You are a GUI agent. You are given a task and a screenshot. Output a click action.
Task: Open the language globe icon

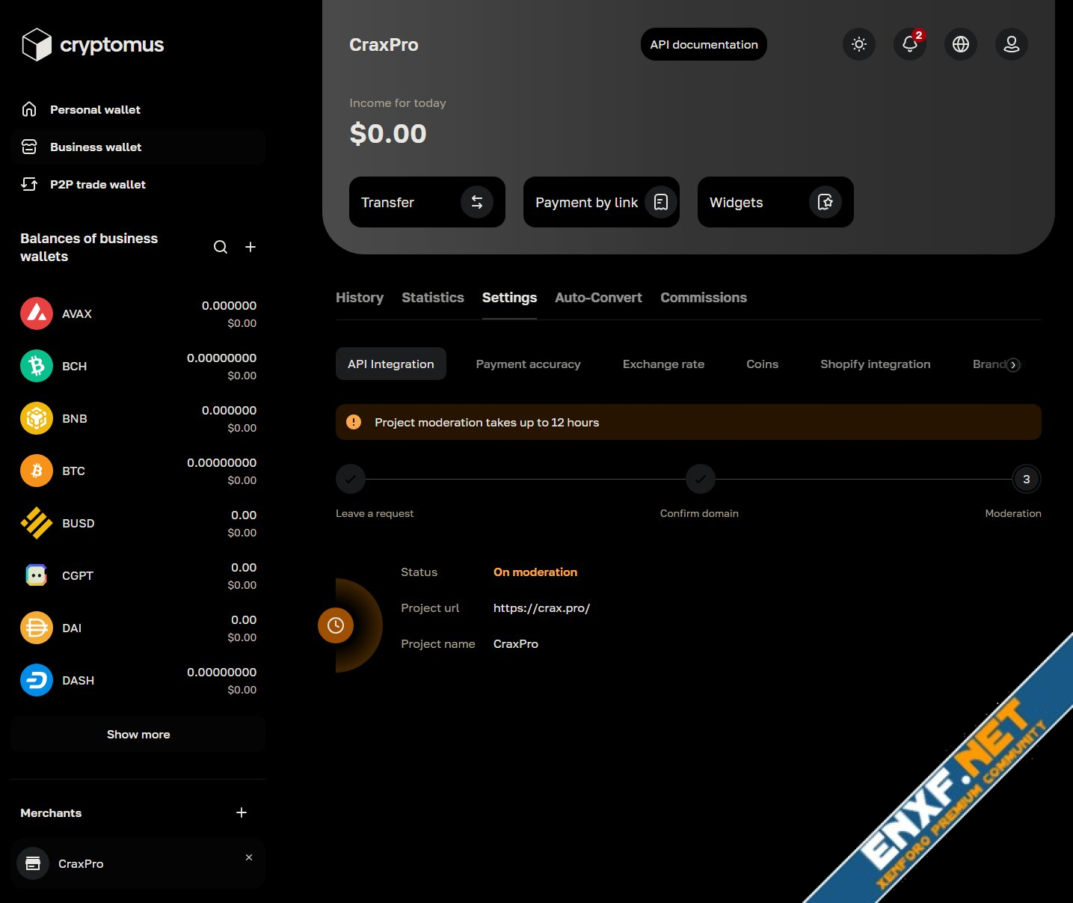(x=960, y=45)
